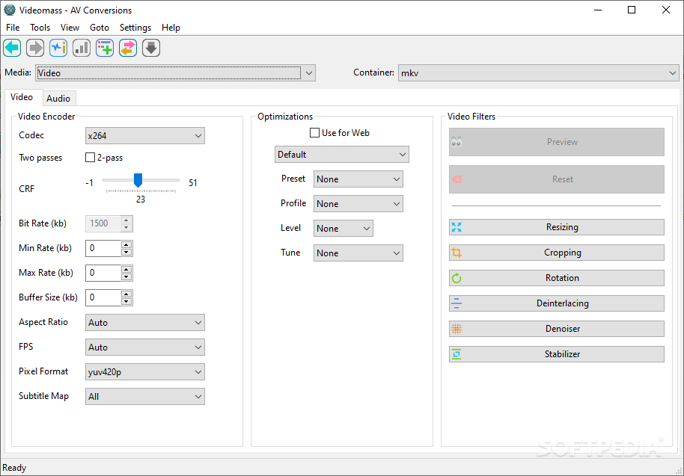Click in the Min Rate input field
Viewport: 684px width, 476px height.
pyautogui.click(x=103, y=248)
